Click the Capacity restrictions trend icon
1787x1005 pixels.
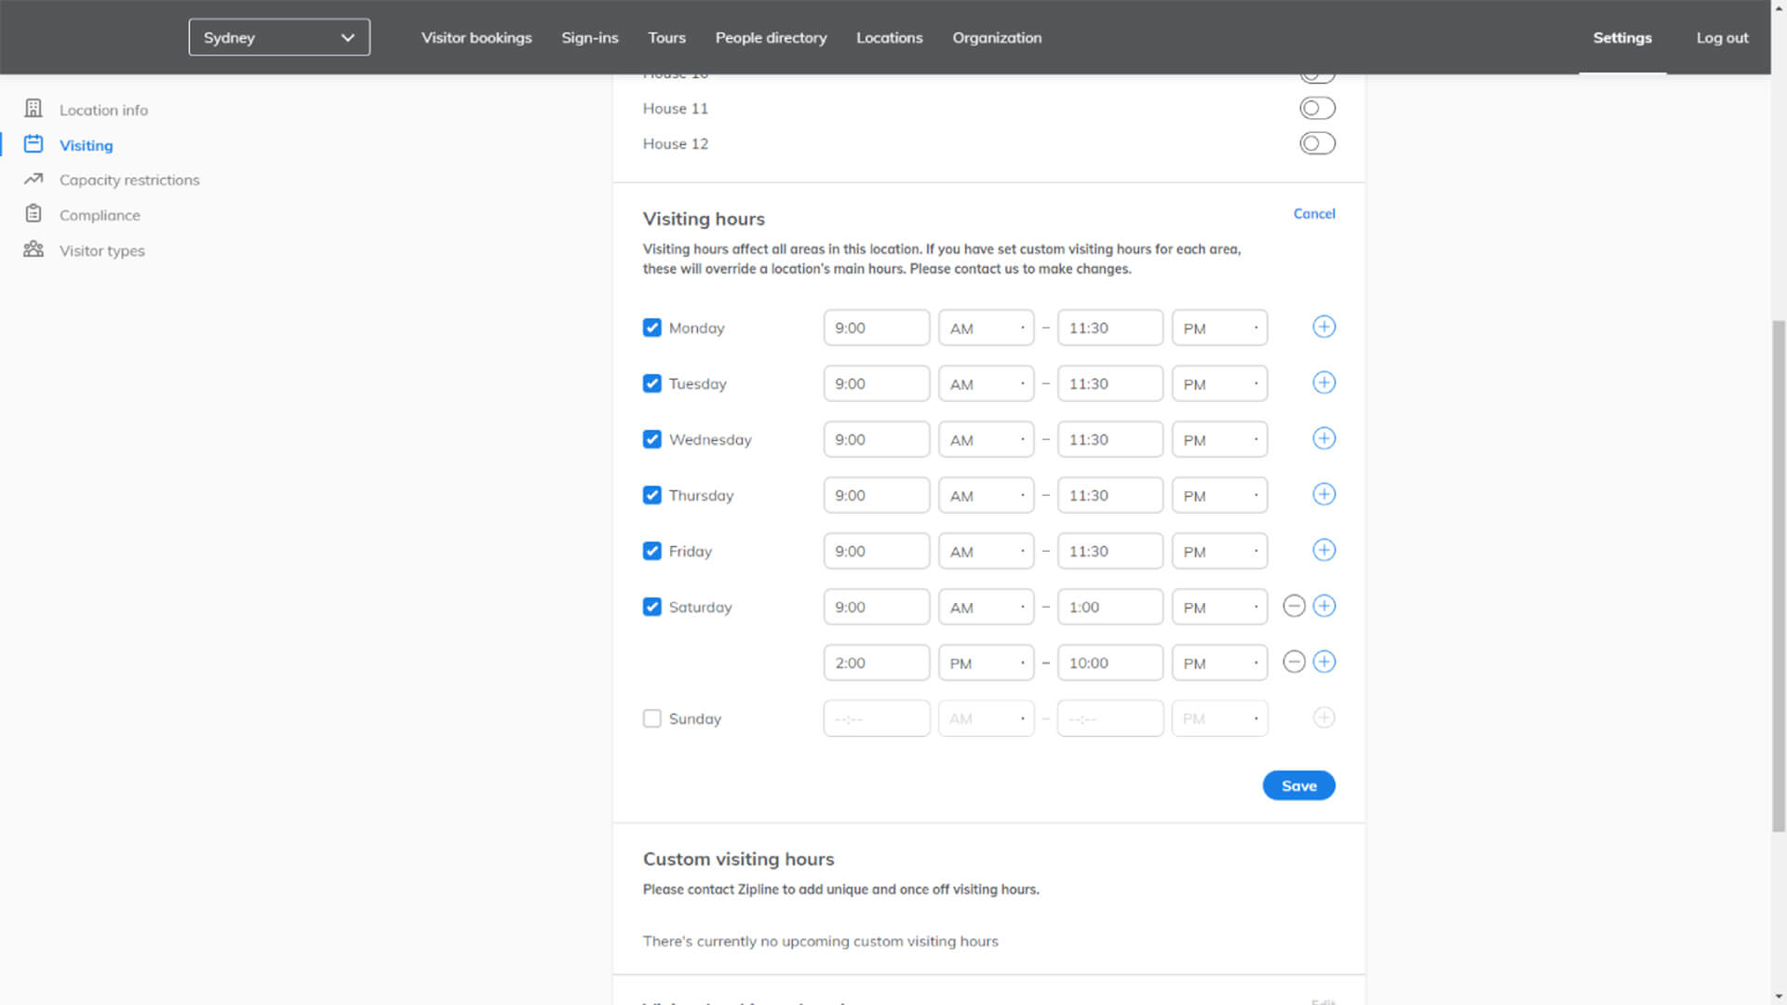(x=34, y=179)
